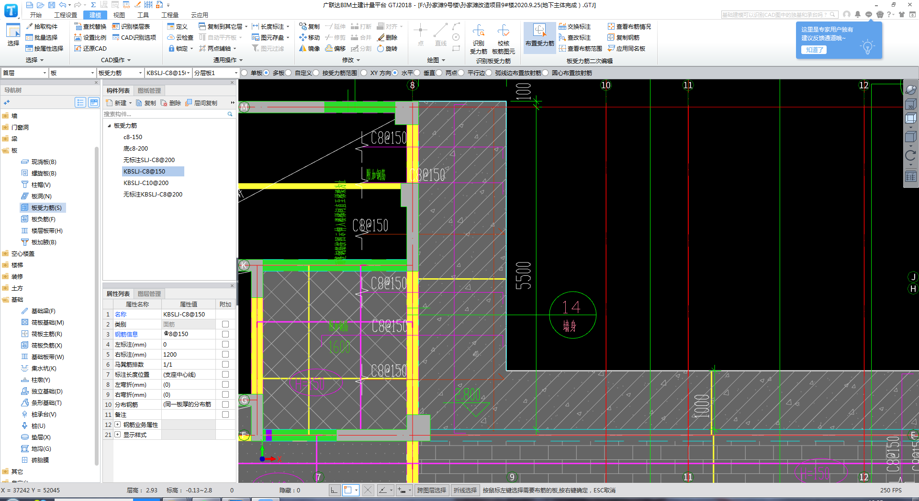Select the 水平 horizontal radio option

pos(395,73)
